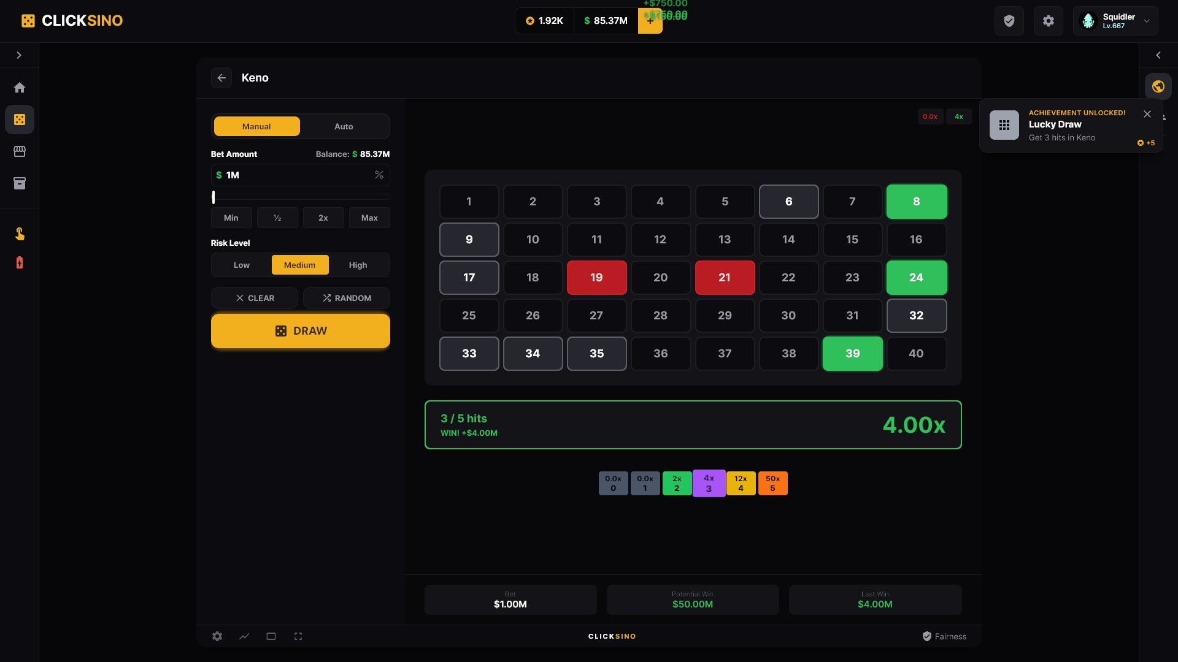Open the clicker hand icon in the sidebar
Screen dimensions: 1178x662
[20, 234]
